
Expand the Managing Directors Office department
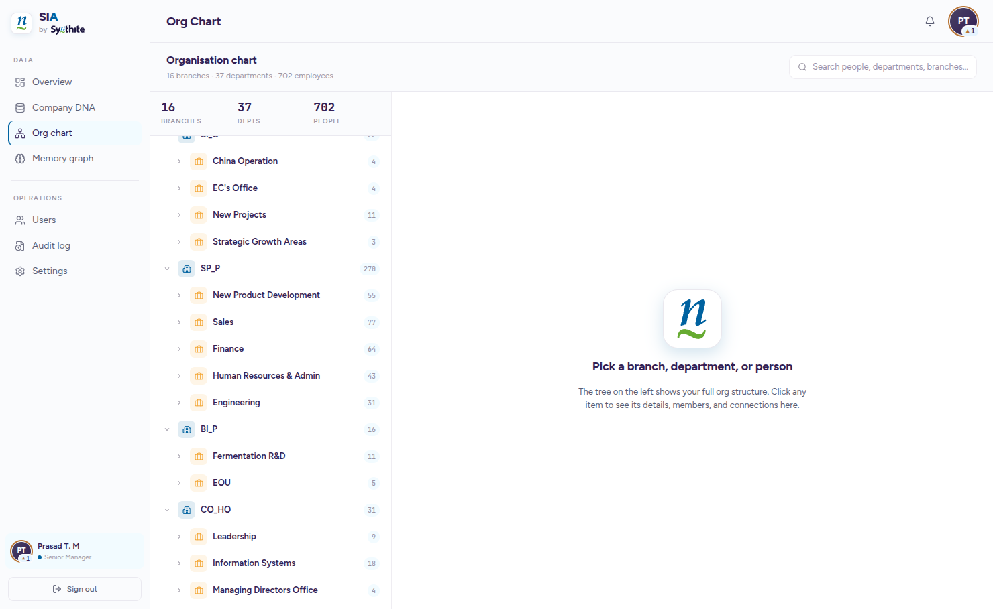pos(179,590)
